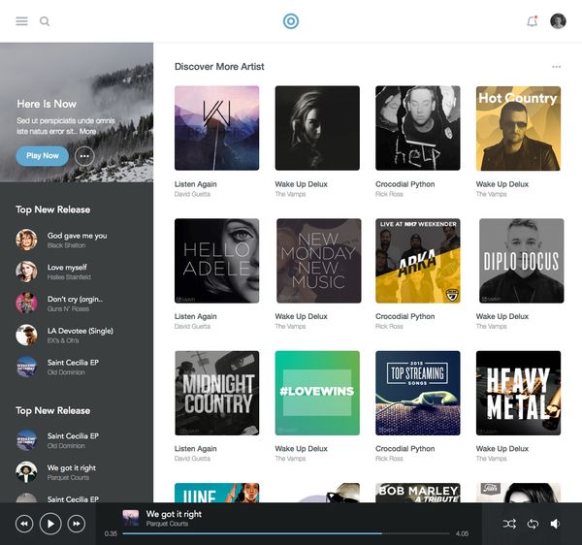
Task: Open the Hot Country album cover
Action: pos(519,128)
